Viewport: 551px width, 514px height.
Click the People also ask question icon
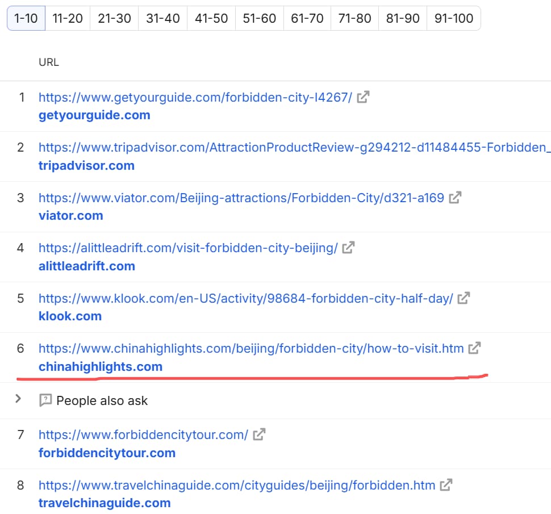click(x=45, y=400)
